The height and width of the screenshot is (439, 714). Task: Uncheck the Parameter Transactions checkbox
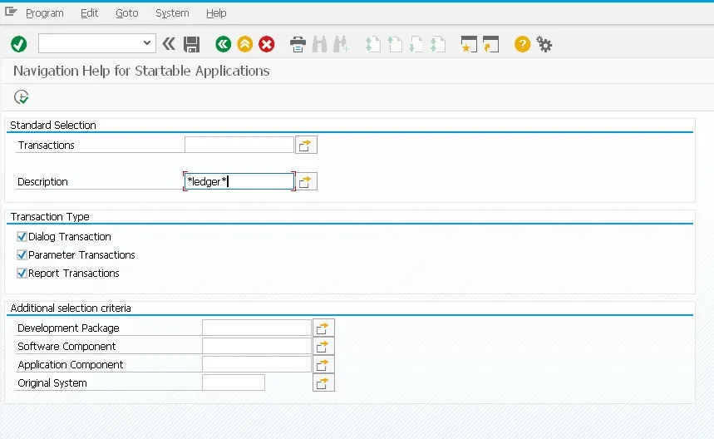pos(22,254)
